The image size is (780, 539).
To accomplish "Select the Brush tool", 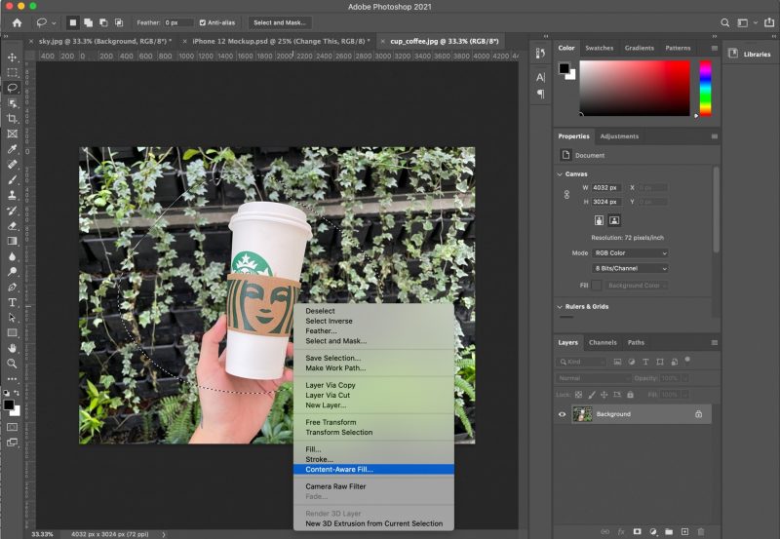I will point(12,179).
